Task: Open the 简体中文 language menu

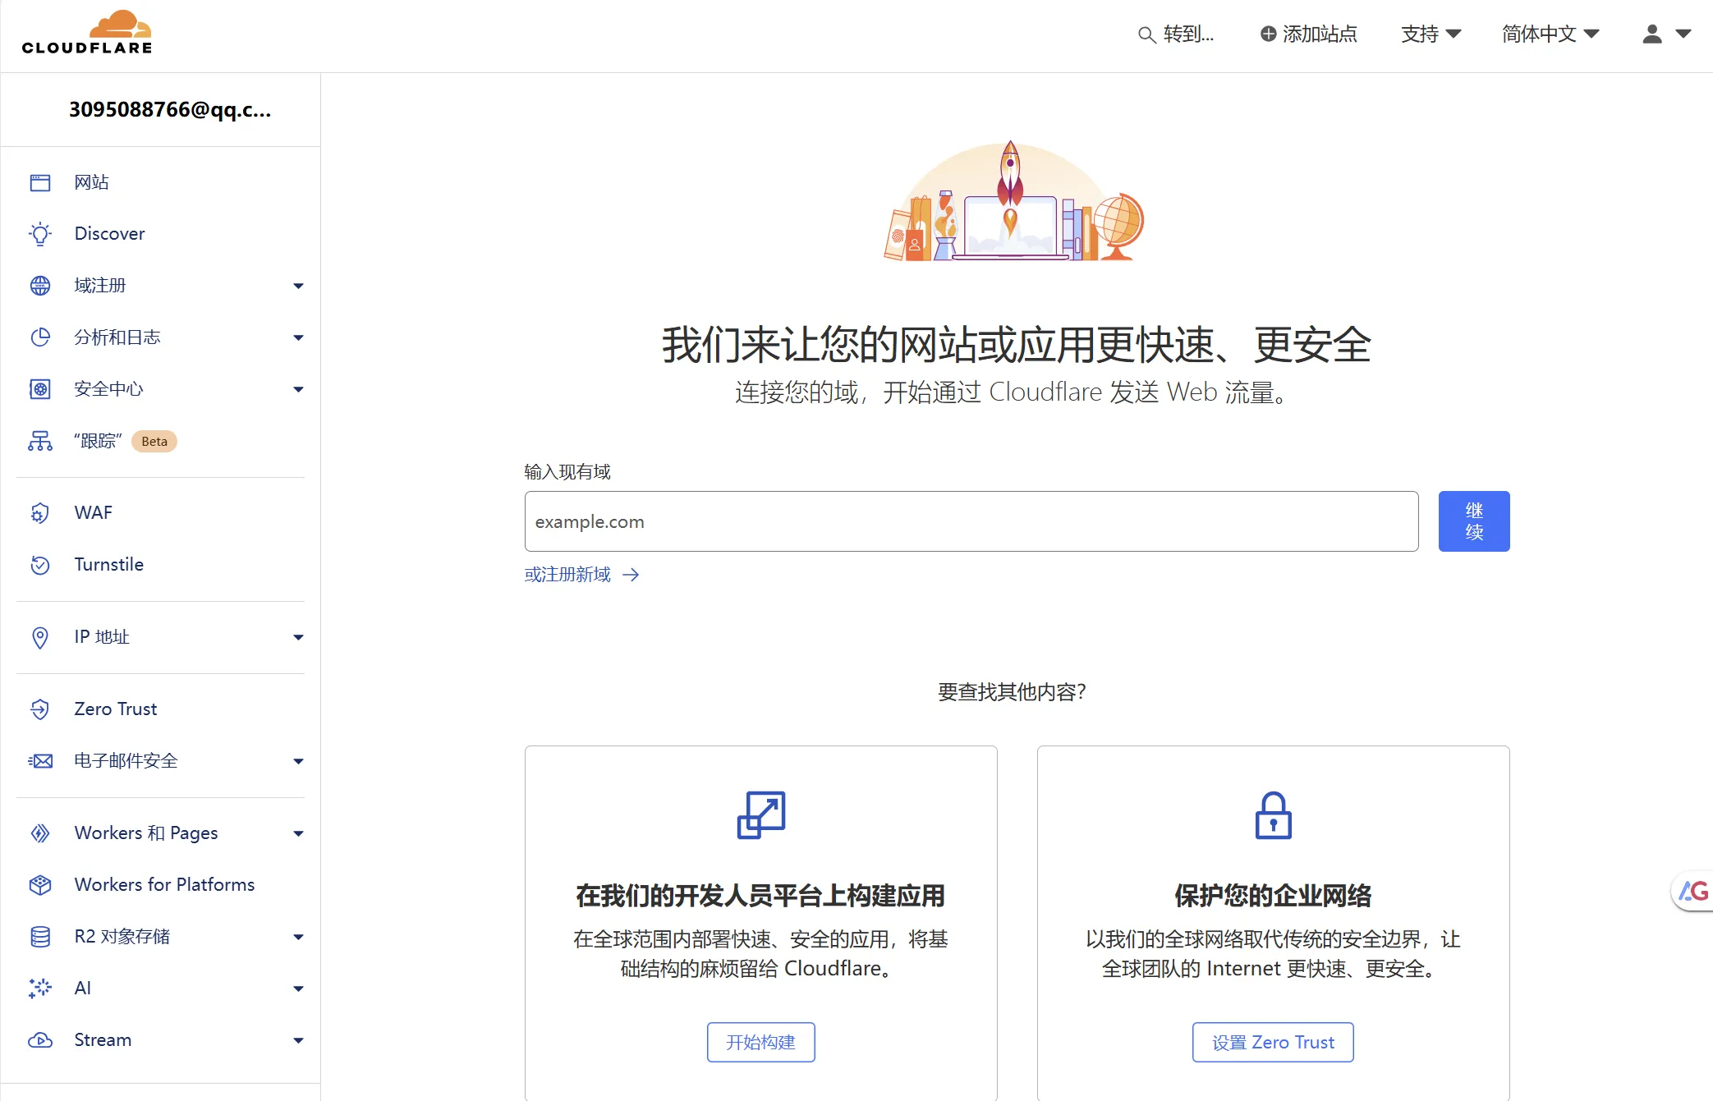Action: [x=1549, y=34]
